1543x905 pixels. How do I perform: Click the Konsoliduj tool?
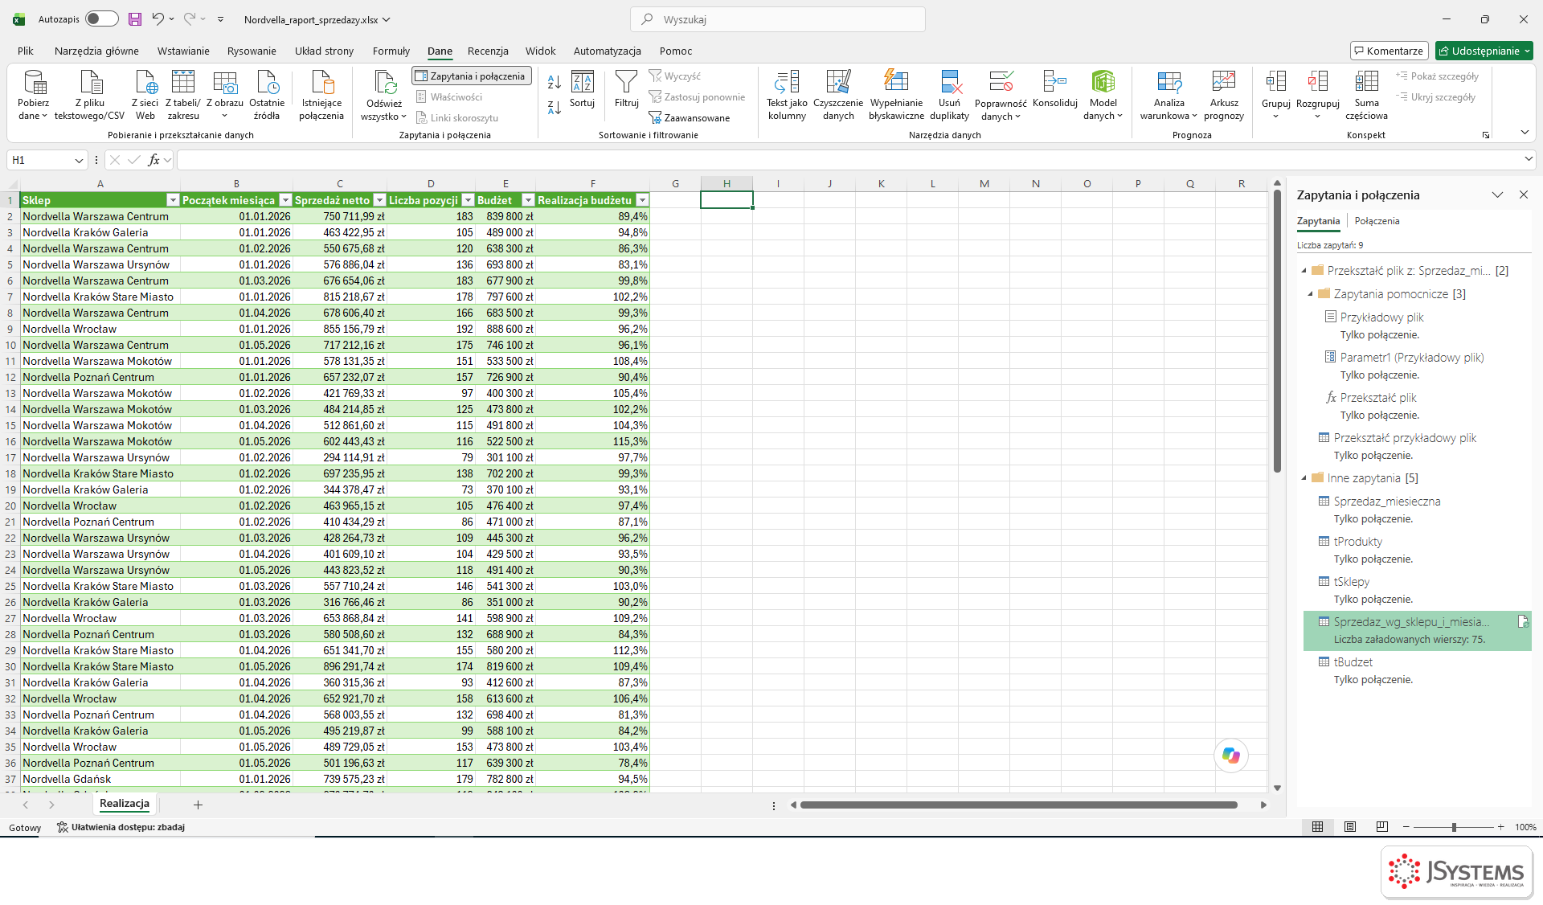1054,89
